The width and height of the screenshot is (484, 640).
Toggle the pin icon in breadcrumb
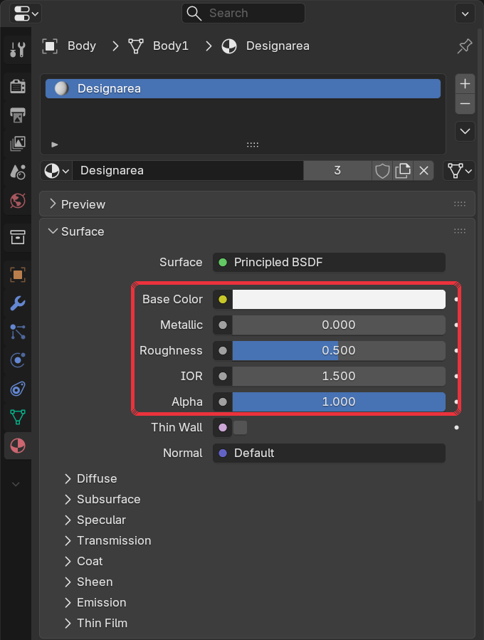click(x=464, y=46)
